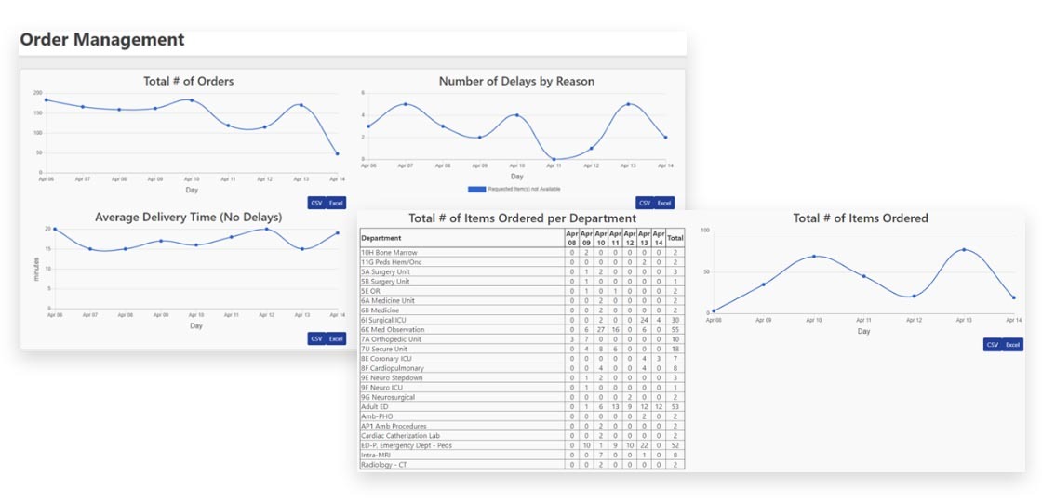The image size is (1042, 502).
Task: Click the Apr 08 column header in the table
Action: (571, 238)
